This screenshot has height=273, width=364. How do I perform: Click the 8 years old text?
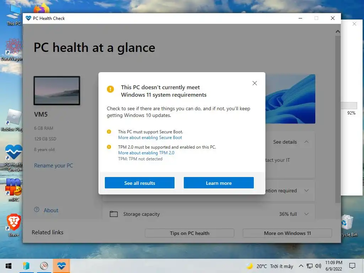click(x=44, y=150)
